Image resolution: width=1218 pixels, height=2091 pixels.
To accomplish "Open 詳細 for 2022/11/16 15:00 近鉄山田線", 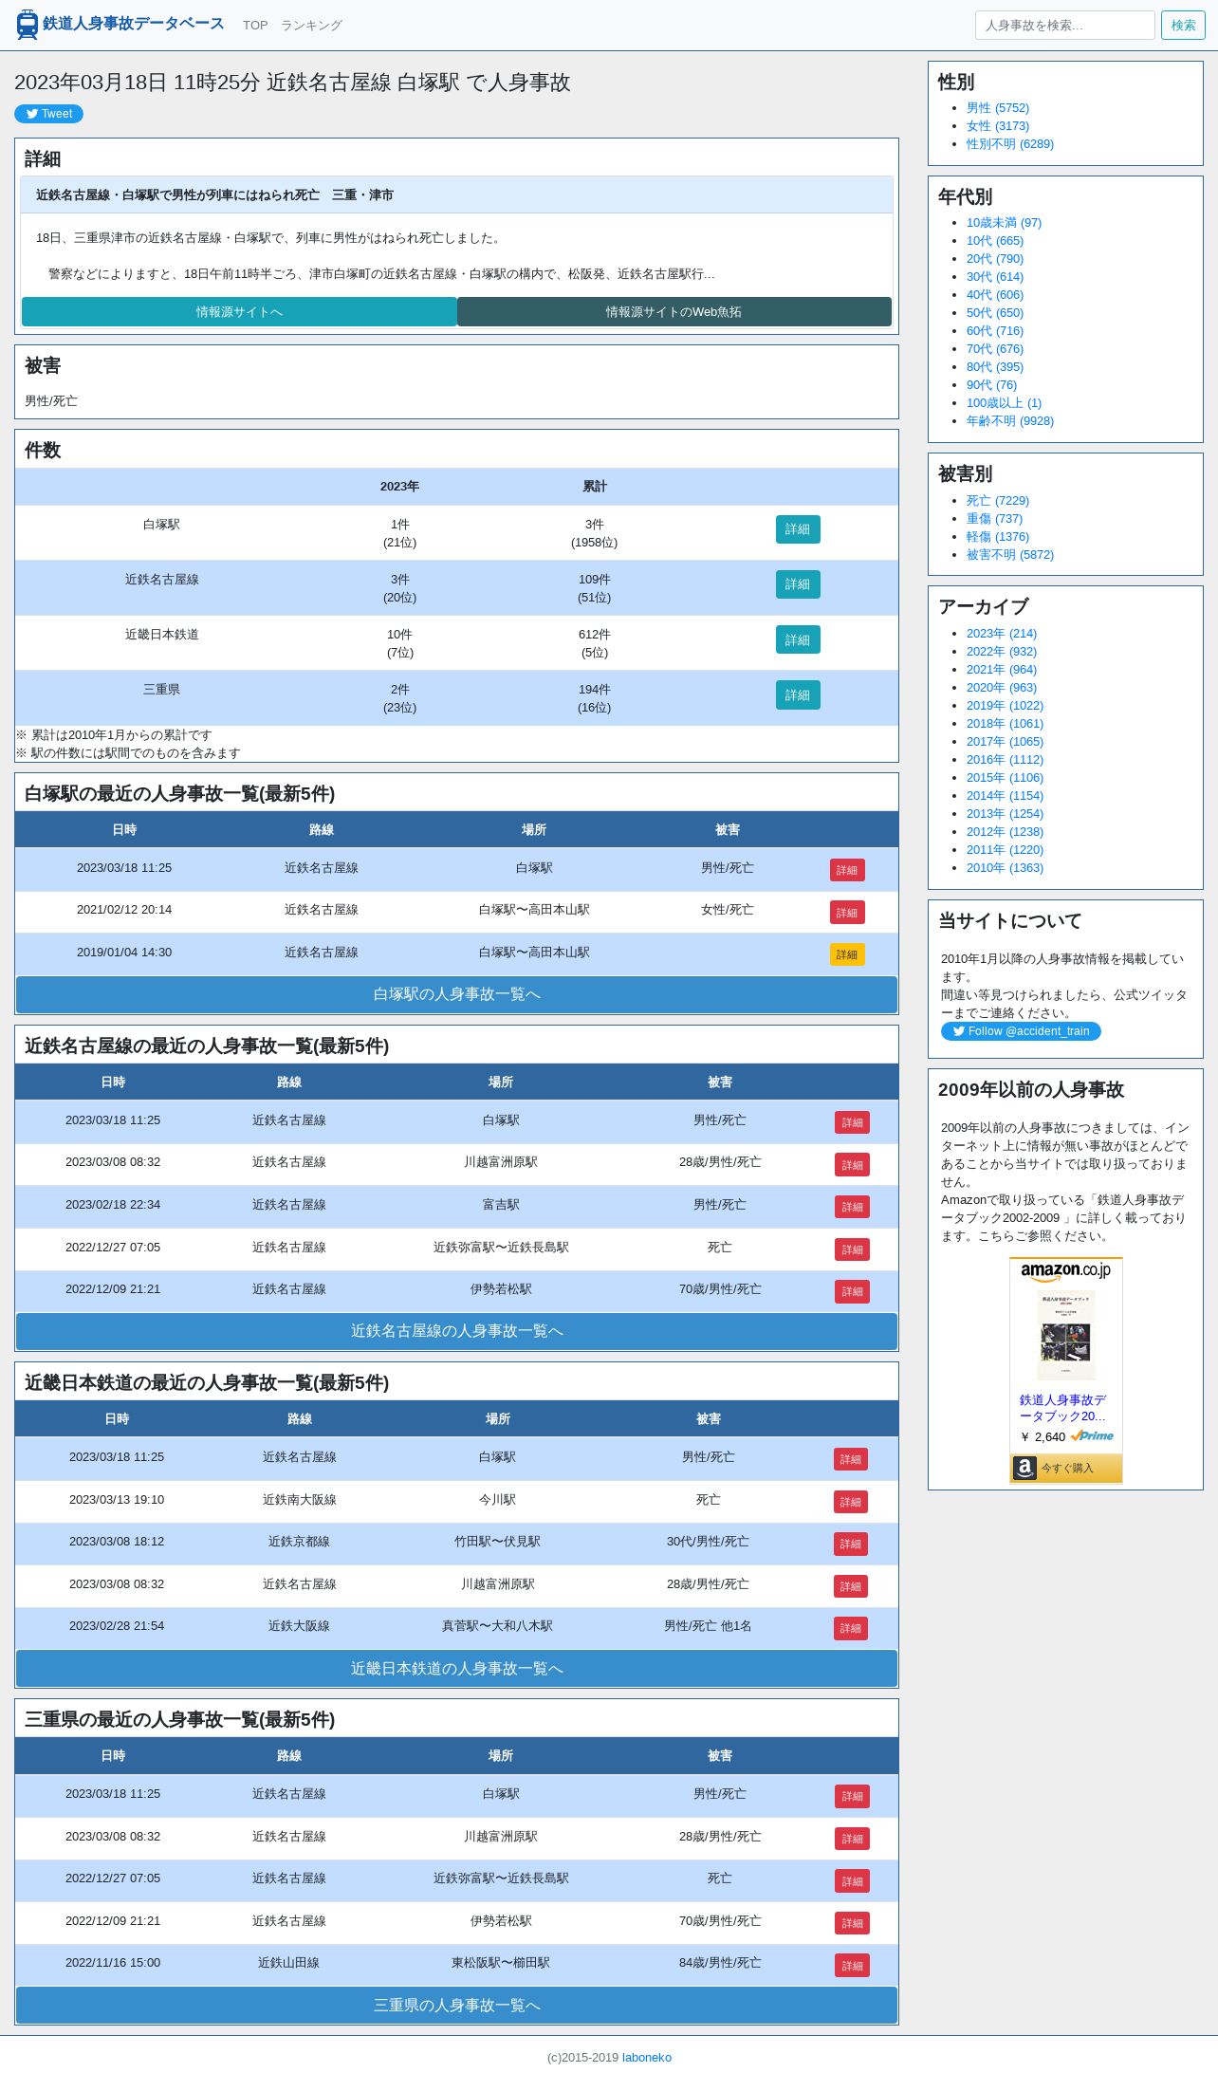I will [x=852, y=1966].
